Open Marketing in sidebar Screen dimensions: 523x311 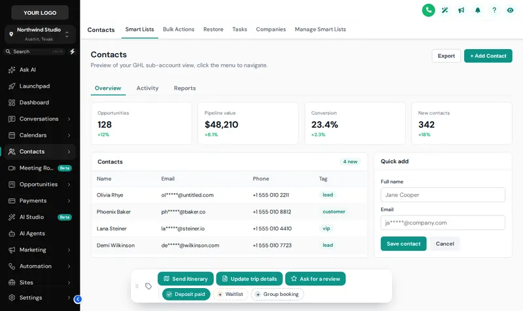(x=40, y=249)
